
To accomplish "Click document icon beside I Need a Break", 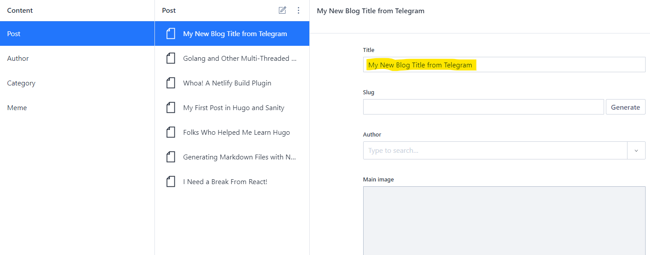I will pos(171,181).
